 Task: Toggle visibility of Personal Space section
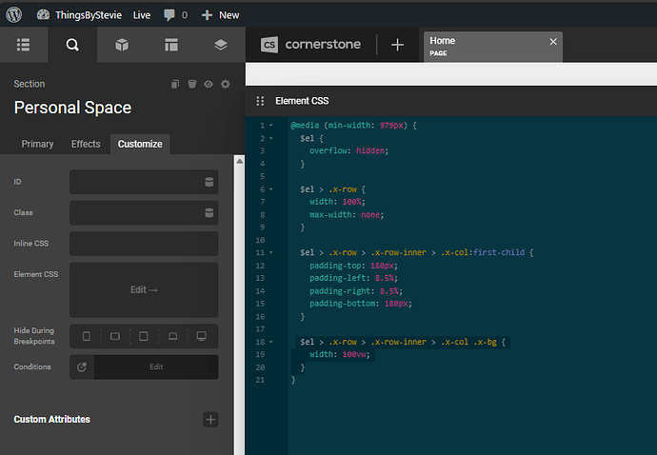[209, 84]
